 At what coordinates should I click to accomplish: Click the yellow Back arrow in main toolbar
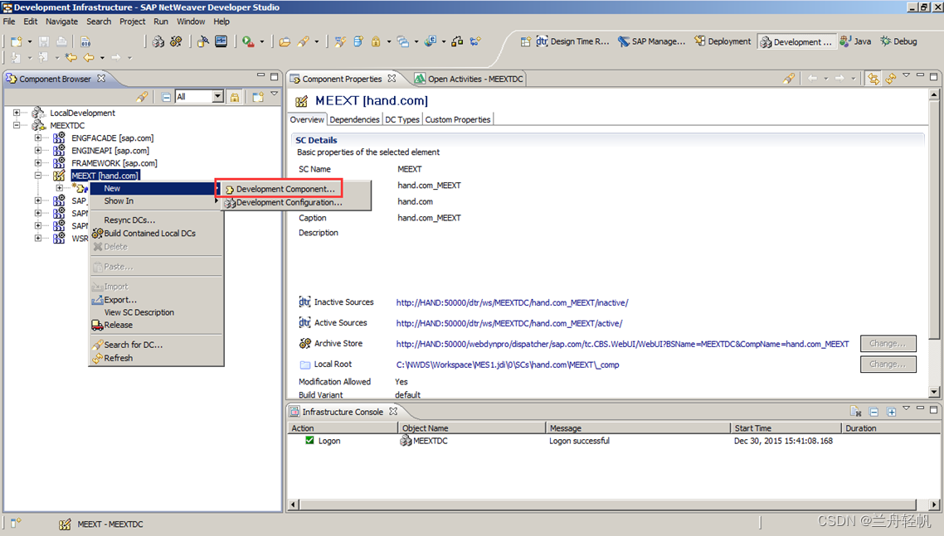(x=89, y=58)
